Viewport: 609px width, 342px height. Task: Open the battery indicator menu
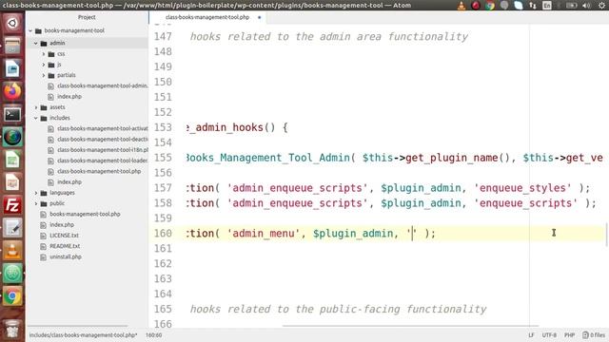coord(571,6)
